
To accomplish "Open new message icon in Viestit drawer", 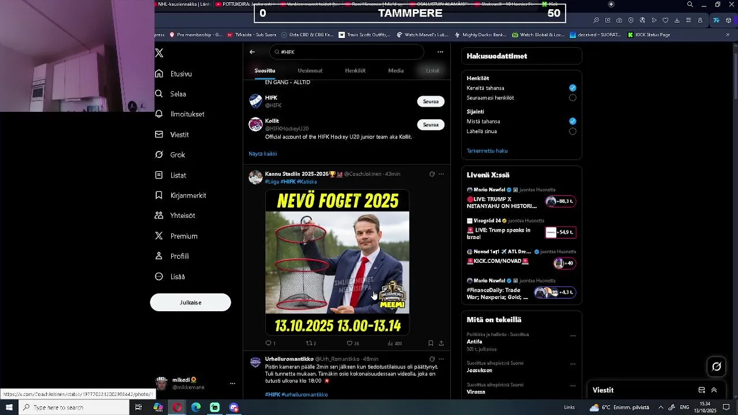I will 702,390.
